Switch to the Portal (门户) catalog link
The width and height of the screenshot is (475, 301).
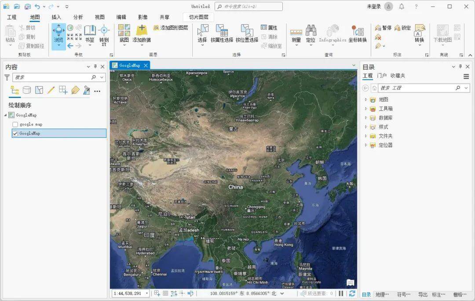(x=382, y=76)
